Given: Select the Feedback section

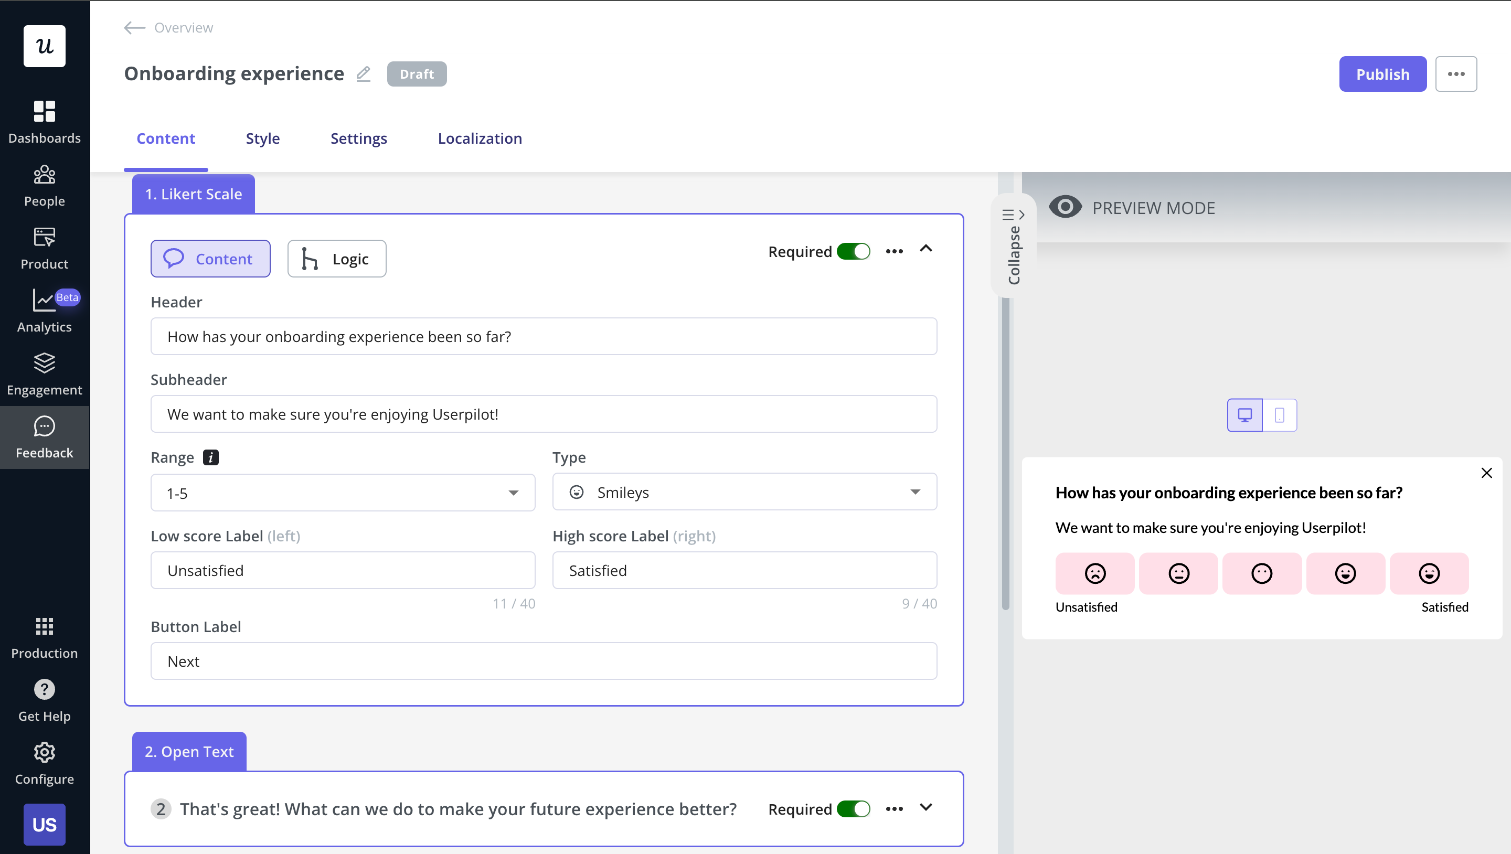Looking at the screenshot, I should coord(44,436).
